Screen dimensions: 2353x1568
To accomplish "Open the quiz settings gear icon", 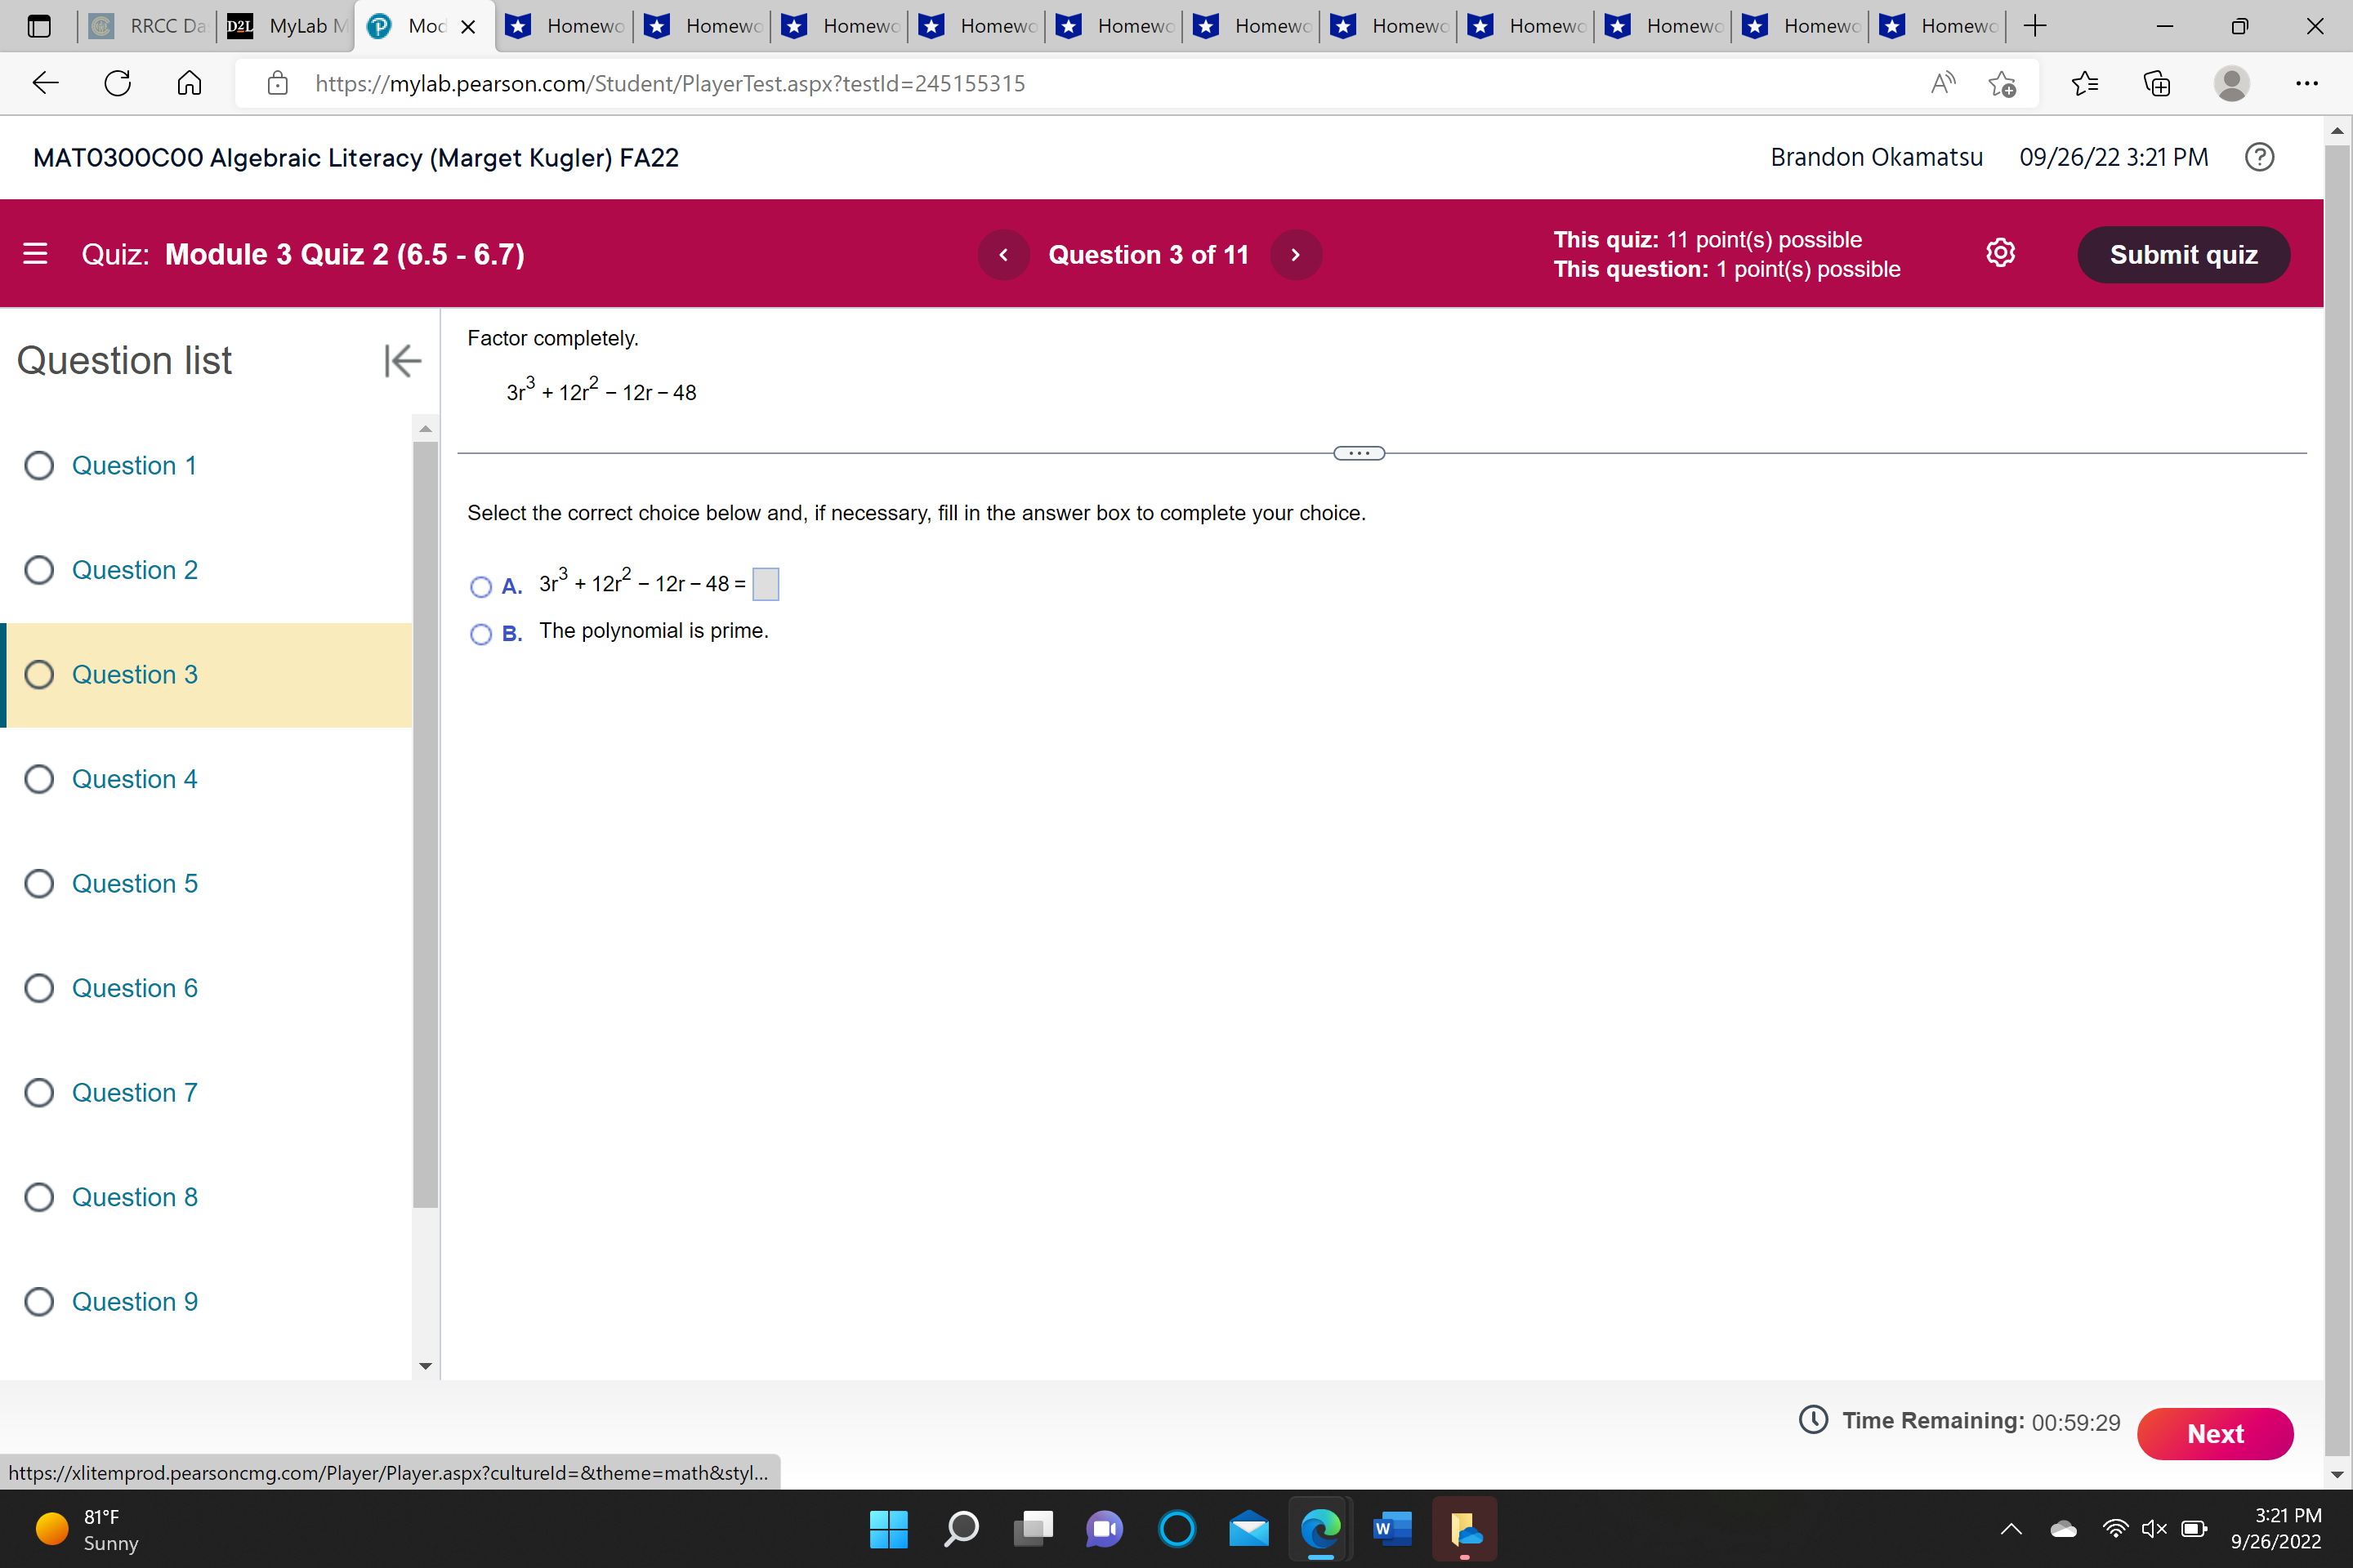I will click(2000, 253).
